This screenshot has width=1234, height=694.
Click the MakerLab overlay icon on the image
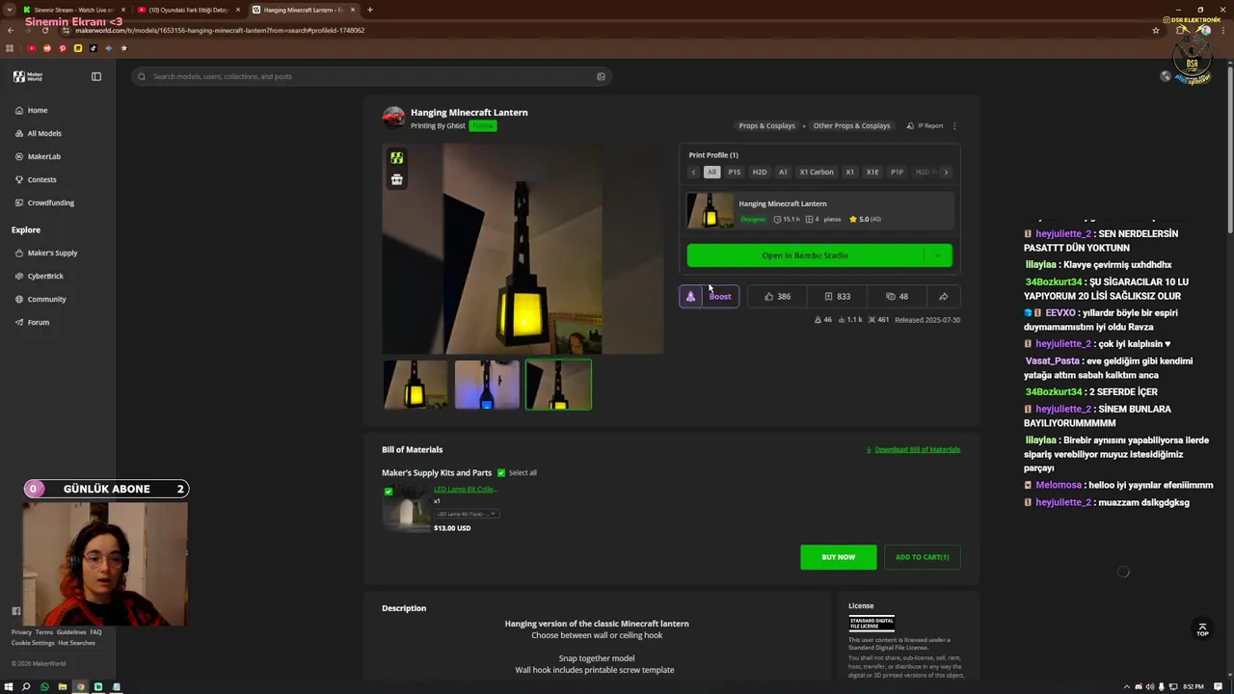coord(396,158)
